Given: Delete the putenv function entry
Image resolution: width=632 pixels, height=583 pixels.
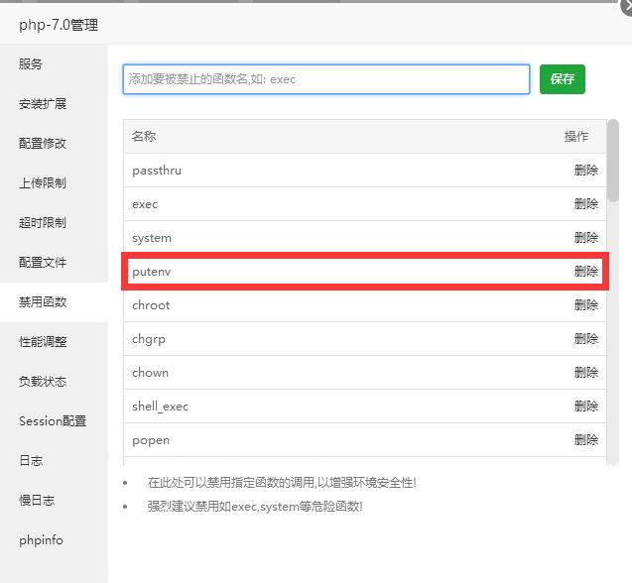Looking at the screenshot, I should coord(585,272).
